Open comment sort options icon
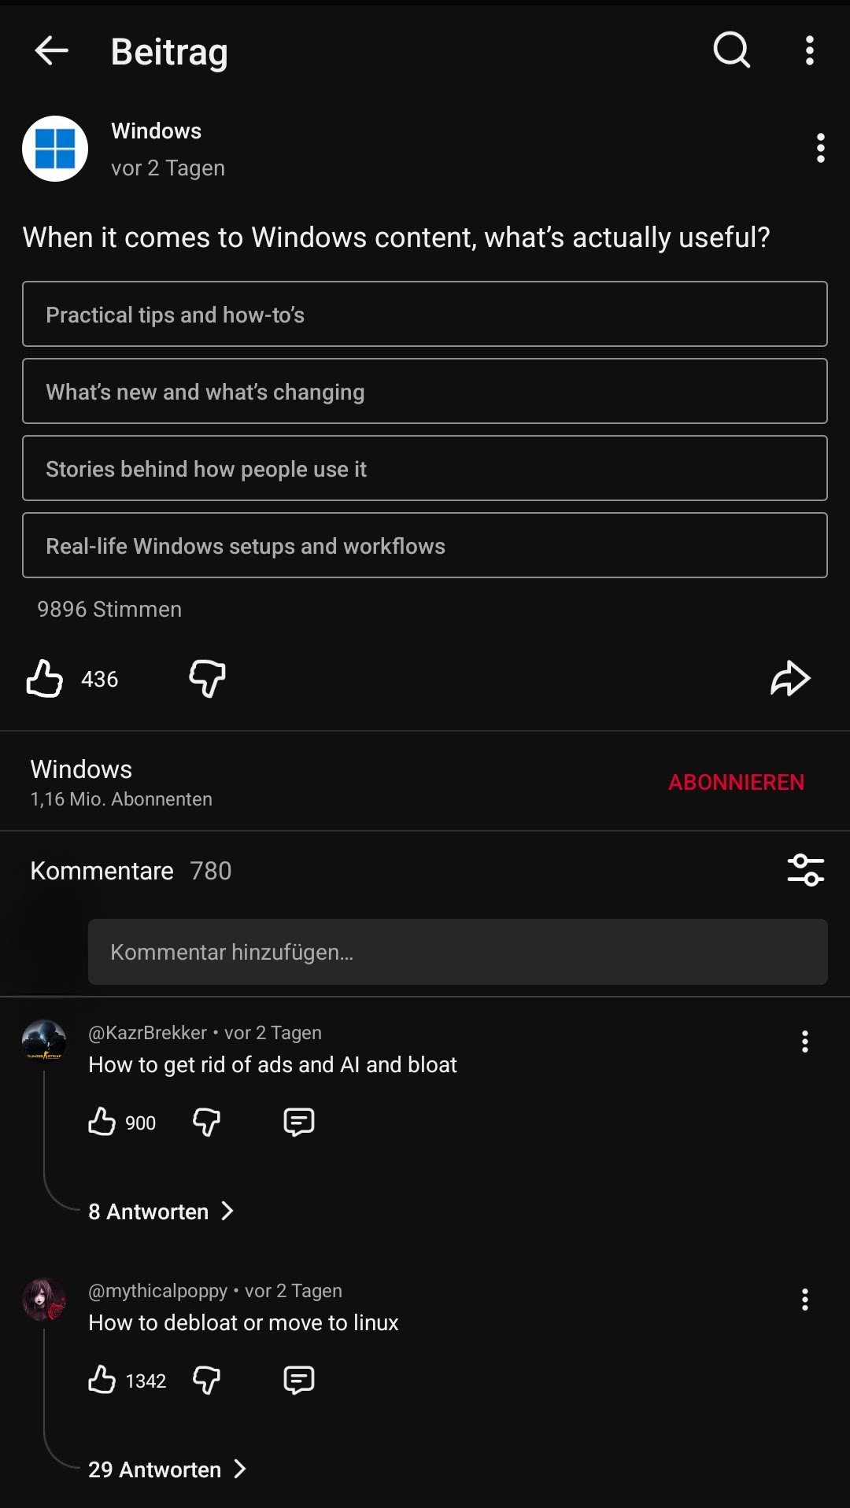The image size is (850, 1508). click(x=805, y=870)
